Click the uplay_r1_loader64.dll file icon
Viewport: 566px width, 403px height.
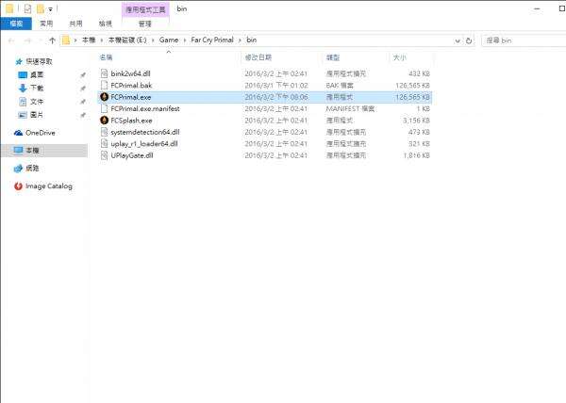tap(105, 144)
